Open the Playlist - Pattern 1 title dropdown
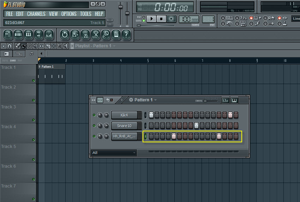Image resolution: width=300 pixels, height=202 pixels. (114, 46)
